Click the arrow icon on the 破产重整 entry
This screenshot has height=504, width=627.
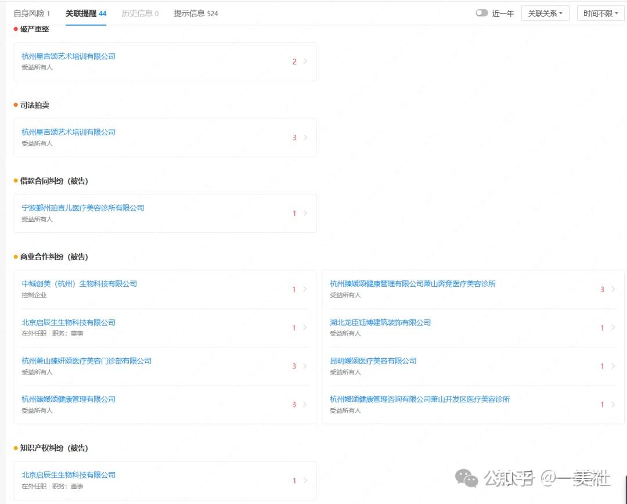pyautogui.click(x=304, y=62)
